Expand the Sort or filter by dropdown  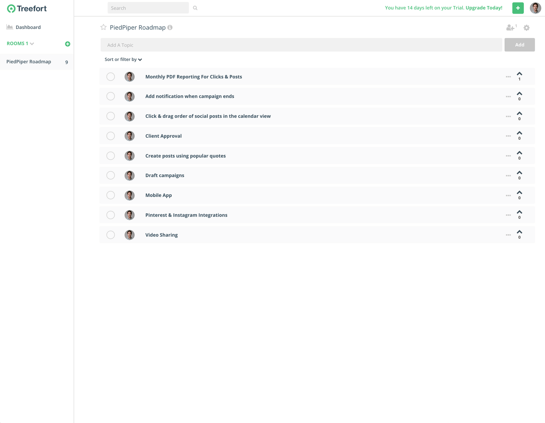123,59
